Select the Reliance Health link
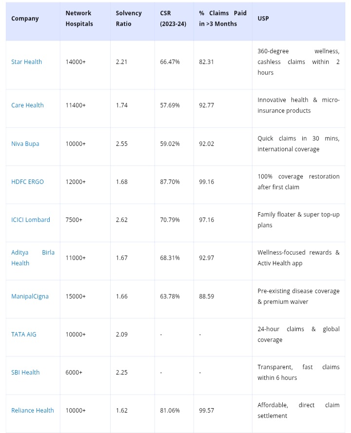Screen dimensions: 351x433 coord(33,411)
